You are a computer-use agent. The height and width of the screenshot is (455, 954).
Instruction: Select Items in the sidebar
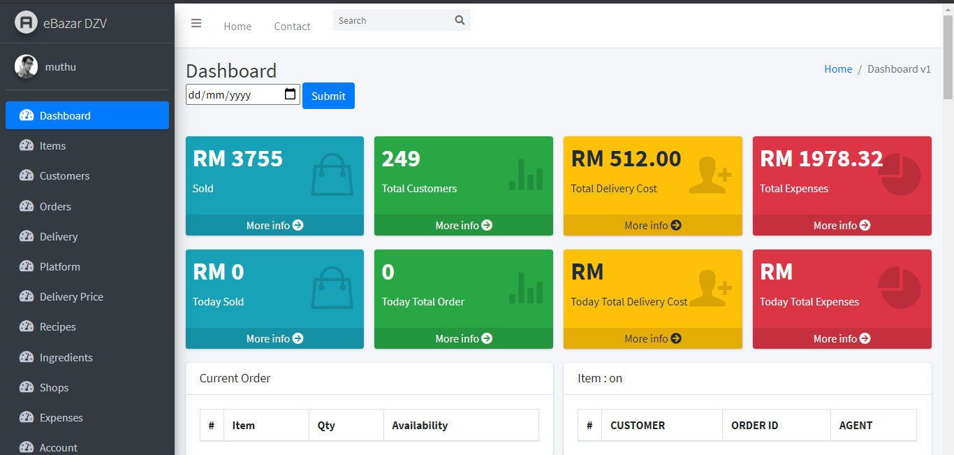click(52, 146)
